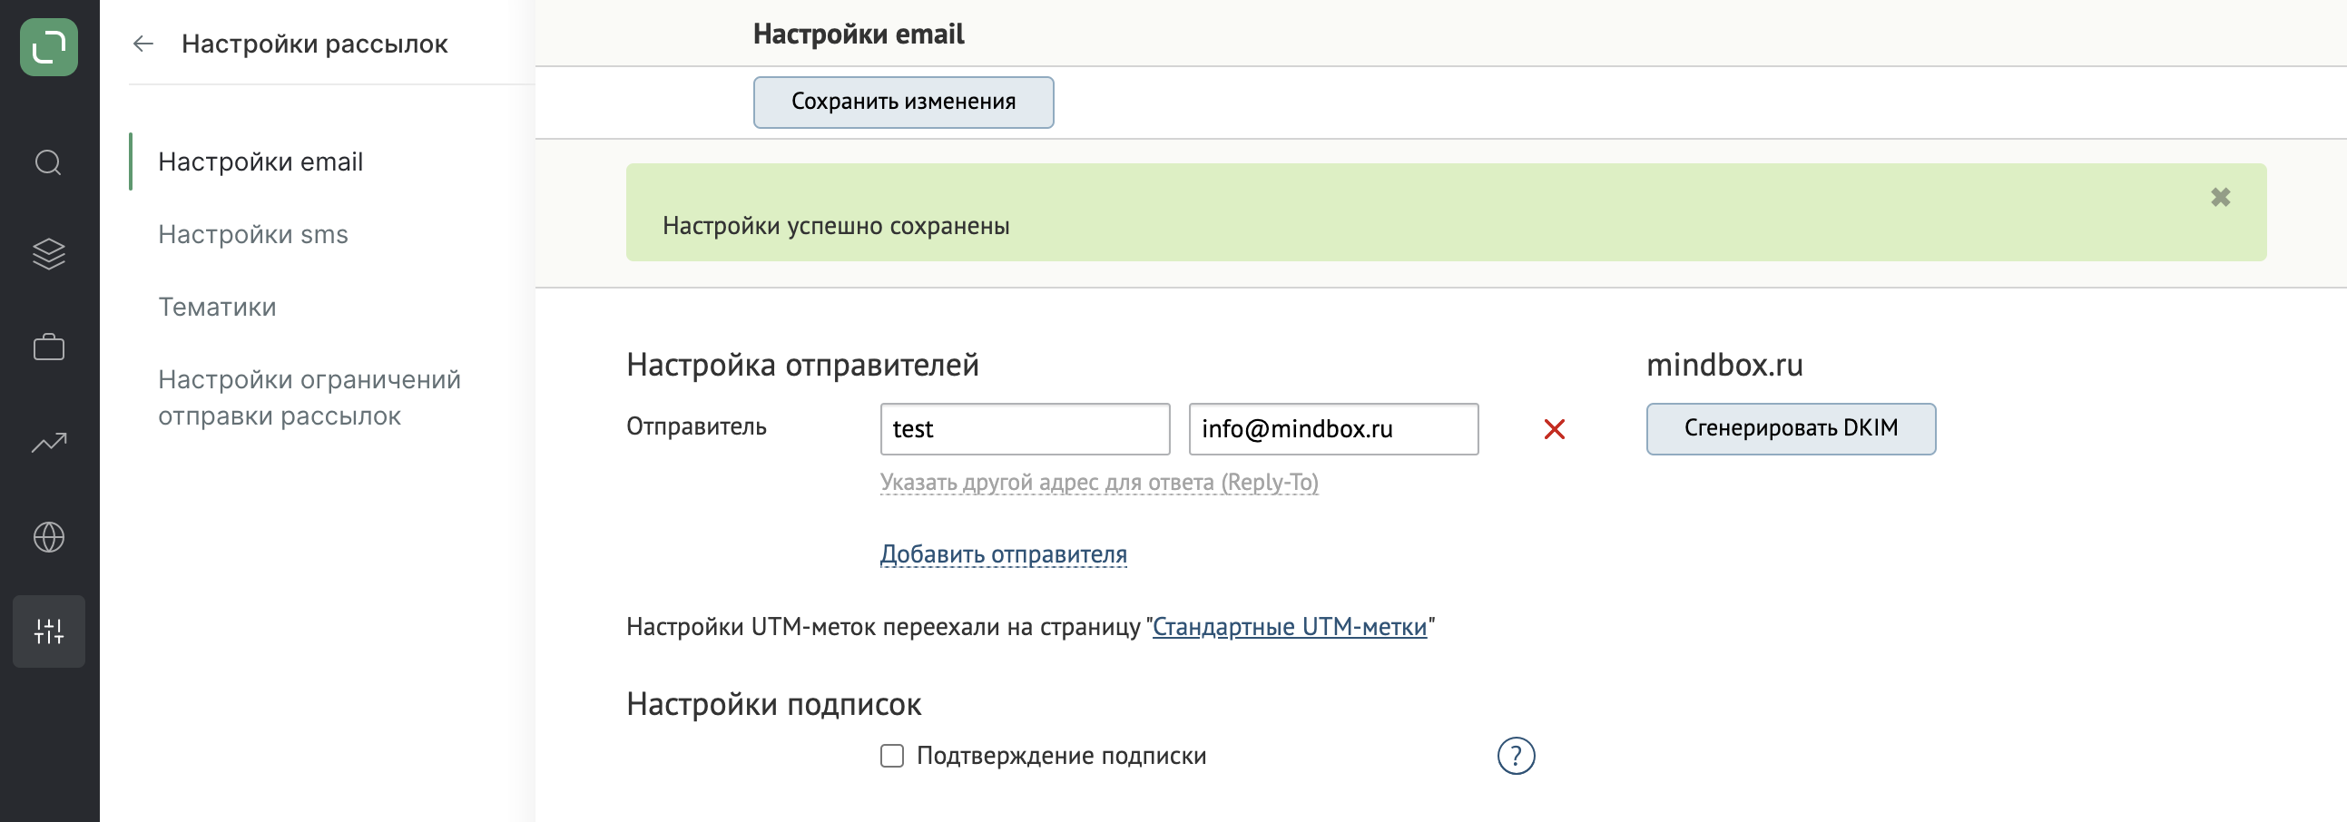Click the Настройка отправителей heading
The image size is (2347, 822).
click(x=801, y=365)
